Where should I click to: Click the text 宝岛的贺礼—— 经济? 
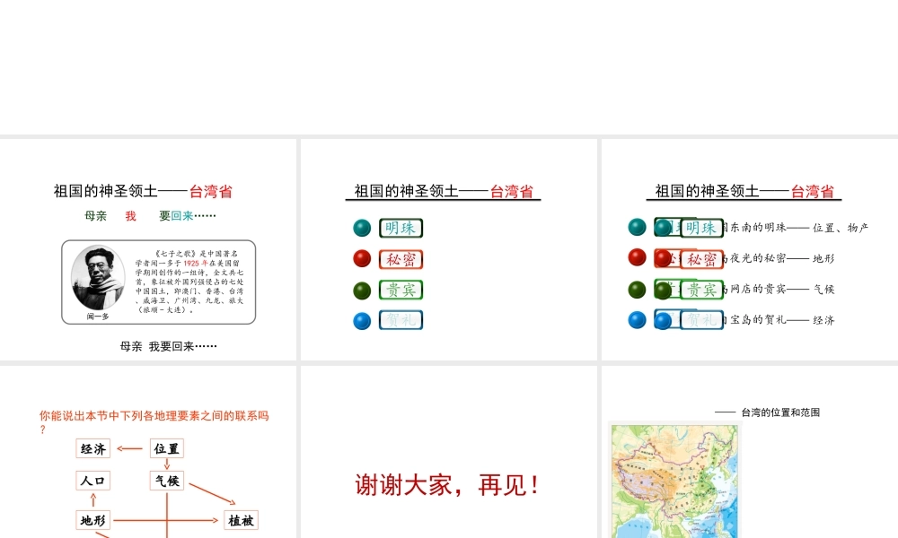point(780,320)
